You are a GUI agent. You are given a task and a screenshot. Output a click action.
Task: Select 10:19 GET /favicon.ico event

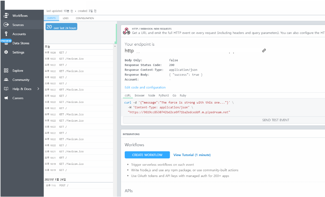(x=79, y=164)
